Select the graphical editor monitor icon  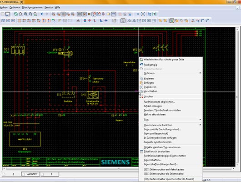pos(7,14)
